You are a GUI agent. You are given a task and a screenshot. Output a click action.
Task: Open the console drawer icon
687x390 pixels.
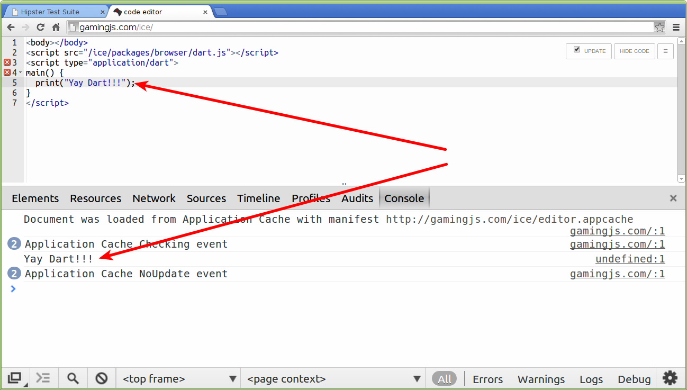coord(43,378)
